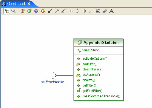Choose the new interface tool icon

[36, 11]
